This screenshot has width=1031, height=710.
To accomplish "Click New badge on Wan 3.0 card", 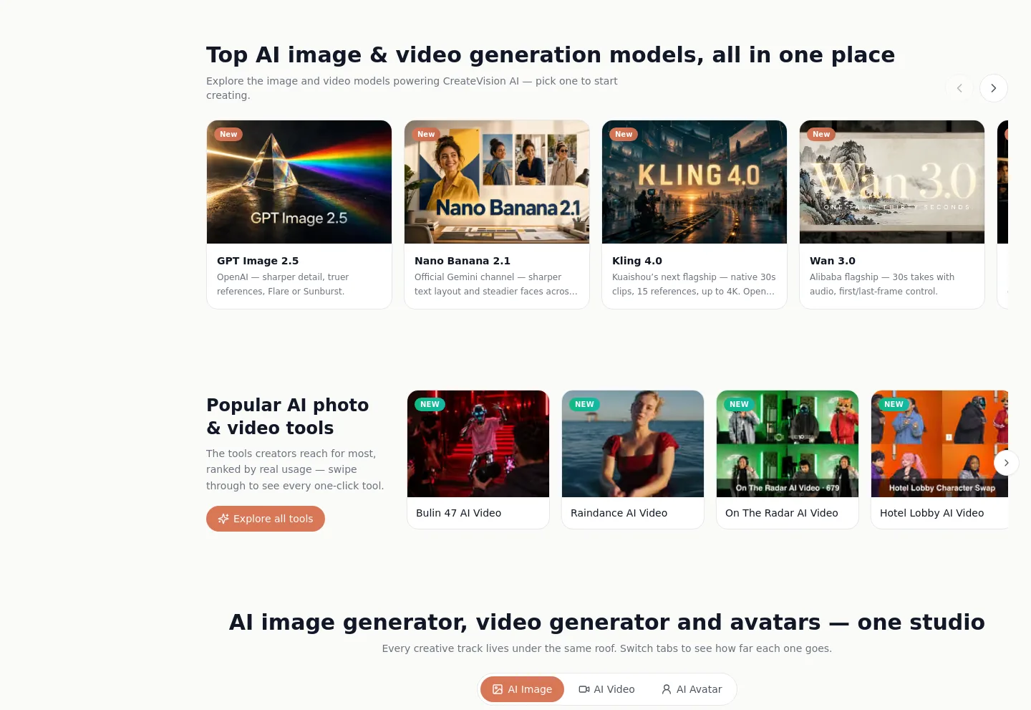I will pyautogui.click(x=821, y=134).
